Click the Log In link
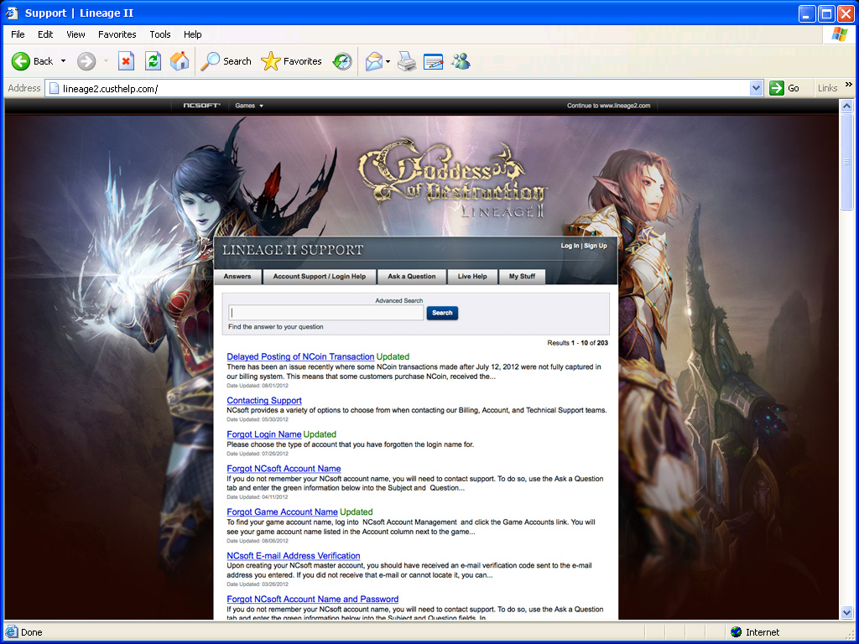The width and height of the screenshot is (859, 644). pos(569,246)
